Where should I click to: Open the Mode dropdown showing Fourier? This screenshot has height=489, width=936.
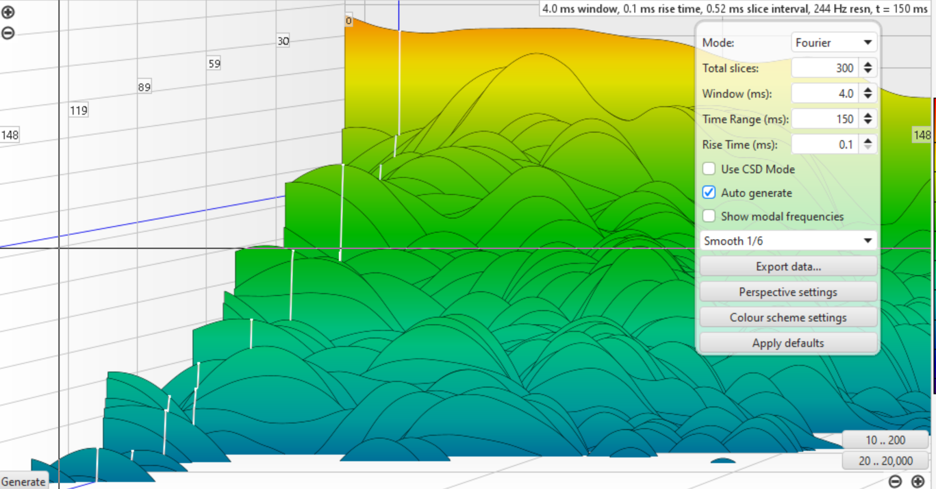pos(834,43)
